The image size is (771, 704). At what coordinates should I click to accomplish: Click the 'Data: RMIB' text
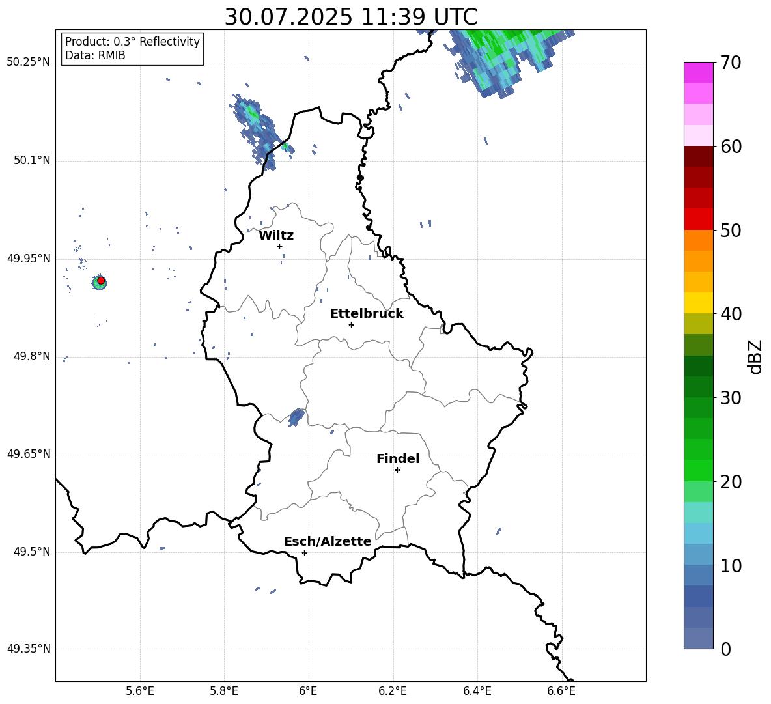[x=95, y=55]
